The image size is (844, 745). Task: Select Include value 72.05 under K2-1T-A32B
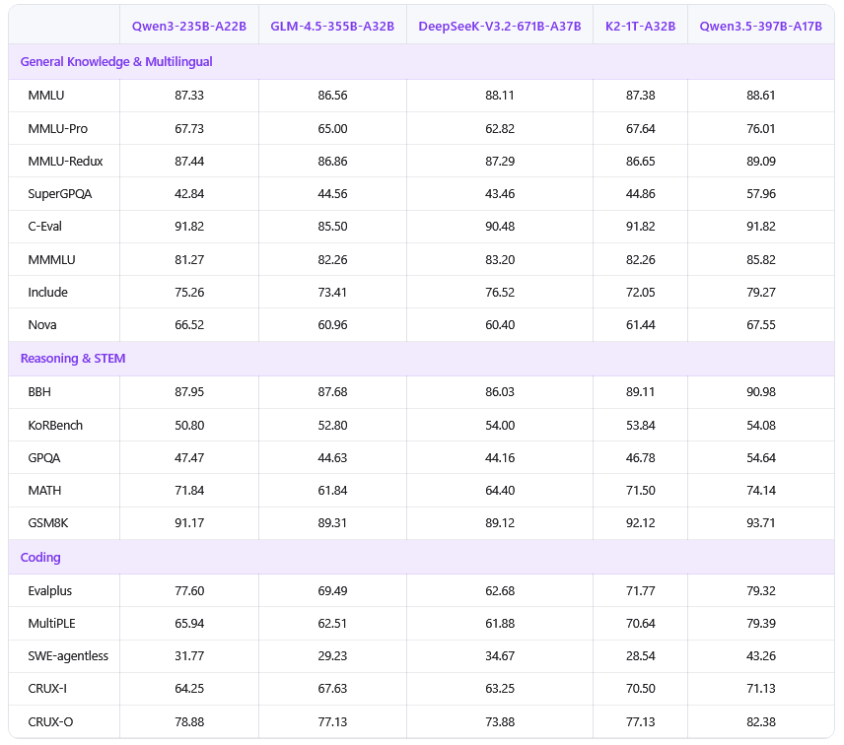[640, 292]
